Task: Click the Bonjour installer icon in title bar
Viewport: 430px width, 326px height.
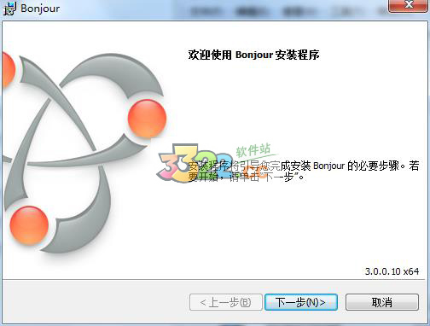Action: point(9,9)
